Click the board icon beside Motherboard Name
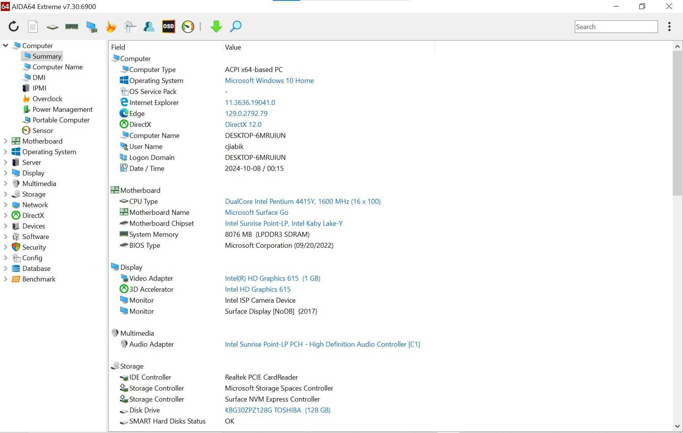683x433 pixels. 124,212
